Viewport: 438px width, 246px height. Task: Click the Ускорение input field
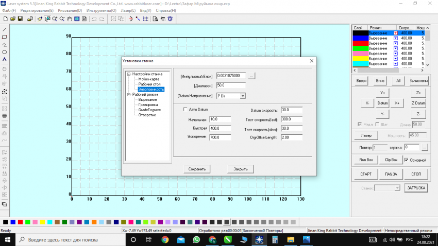[220, 137]
